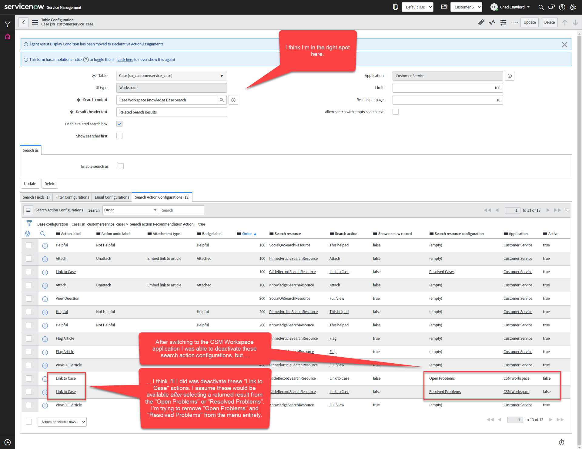Image resolution: width=582 pixels, height=449 pixels.
Task: Personalize list columns gear icon
Action: tap(28, 234)
